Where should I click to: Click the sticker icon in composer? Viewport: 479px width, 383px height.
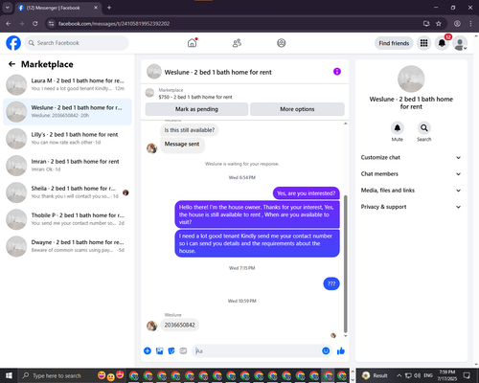click(171, 351)
